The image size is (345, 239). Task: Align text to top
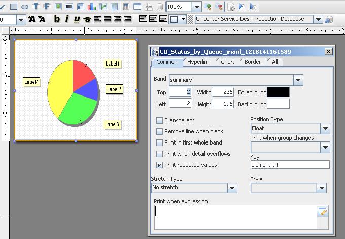[x=143, y=19]
